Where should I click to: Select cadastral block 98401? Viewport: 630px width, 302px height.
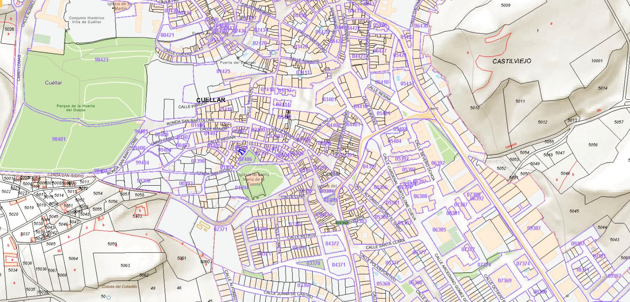click(x=59, y=139)
